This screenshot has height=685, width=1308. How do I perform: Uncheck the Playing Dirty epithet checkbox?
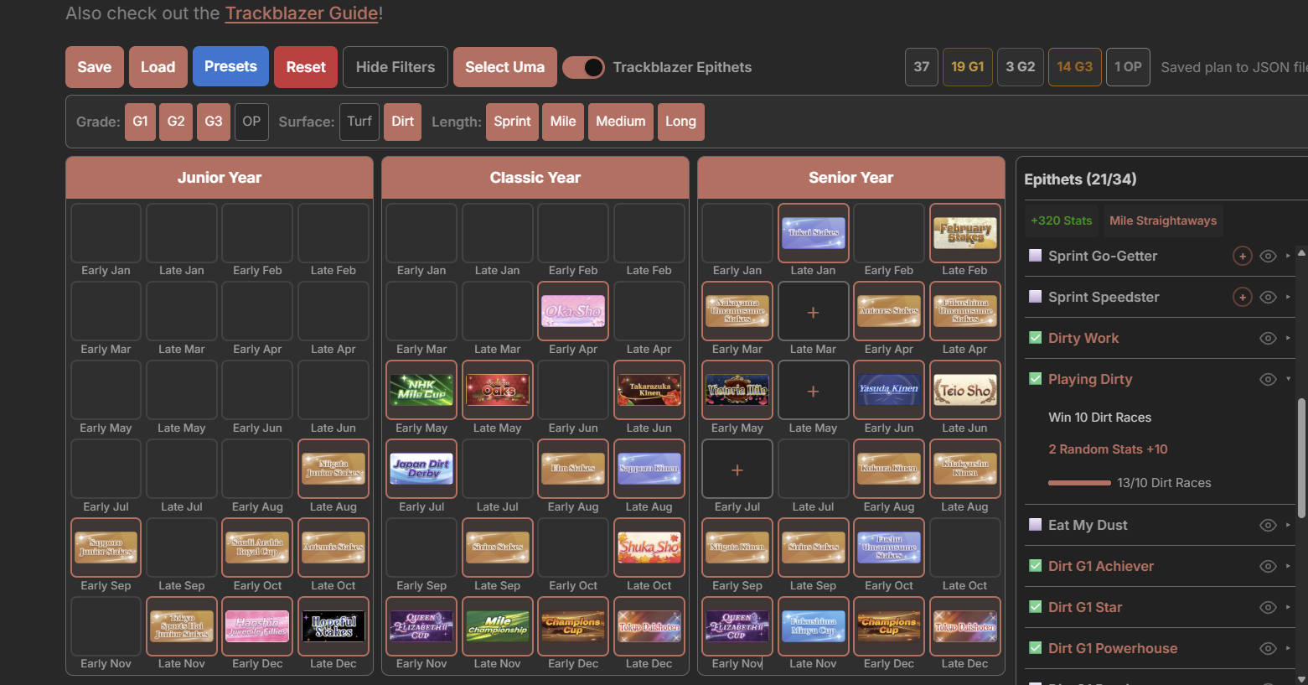1035,379
